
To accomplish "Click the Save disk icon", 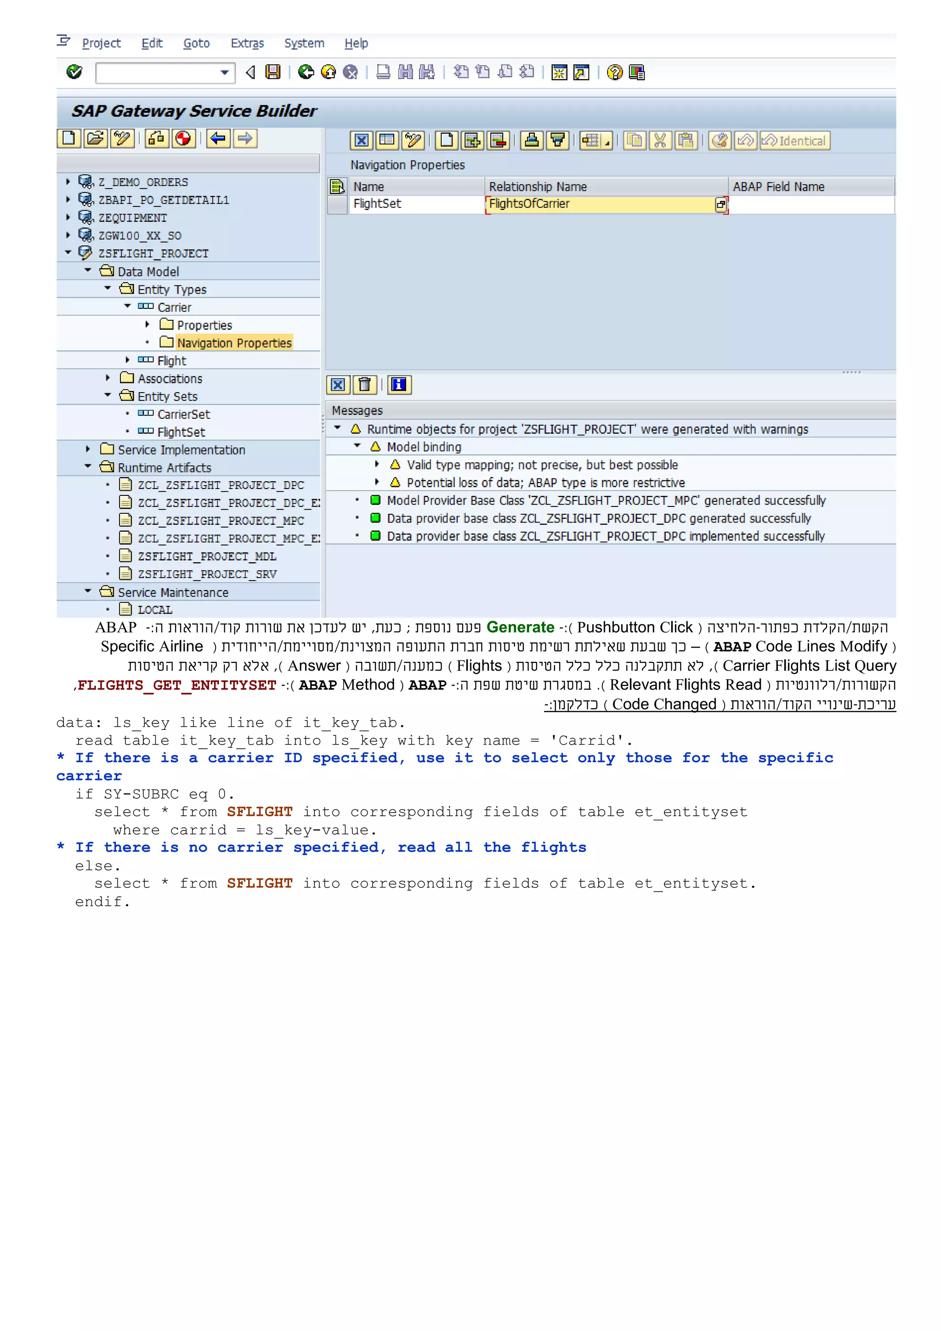I will click(x=272, y=72).
